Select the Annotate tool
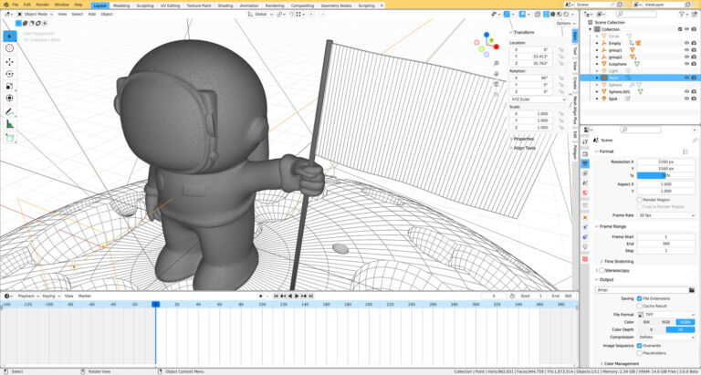The image size is (701, 375). 10,110
